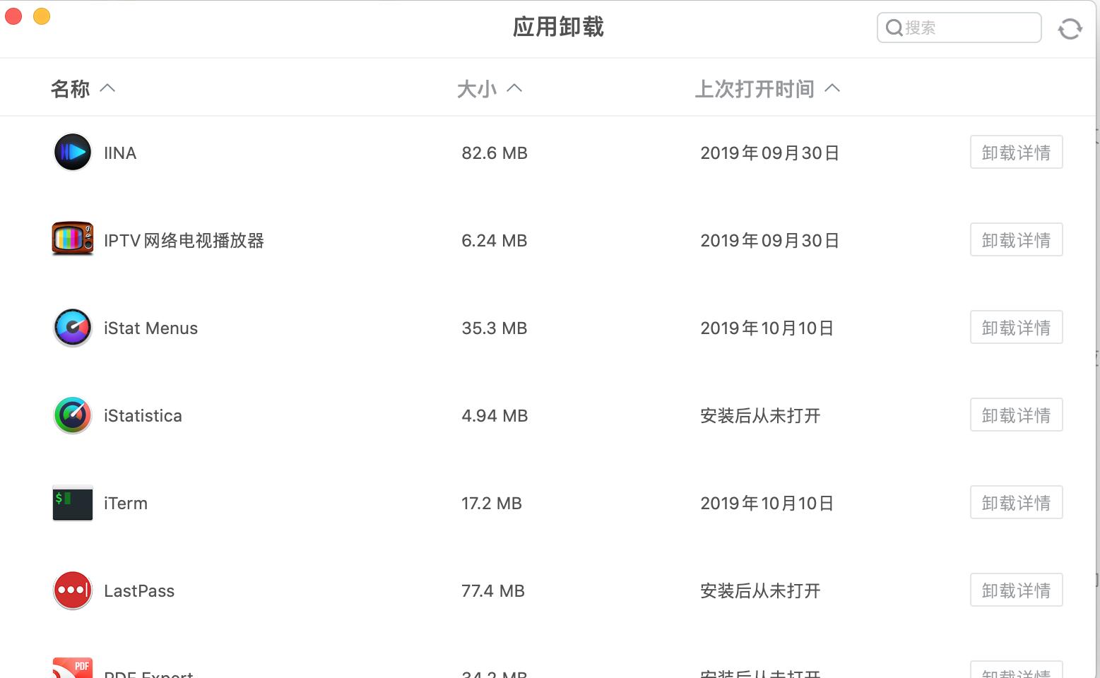Click the IINA application icon
Image resolution: width=1100 pixels, height=678 pixels.
coord(72,152)
